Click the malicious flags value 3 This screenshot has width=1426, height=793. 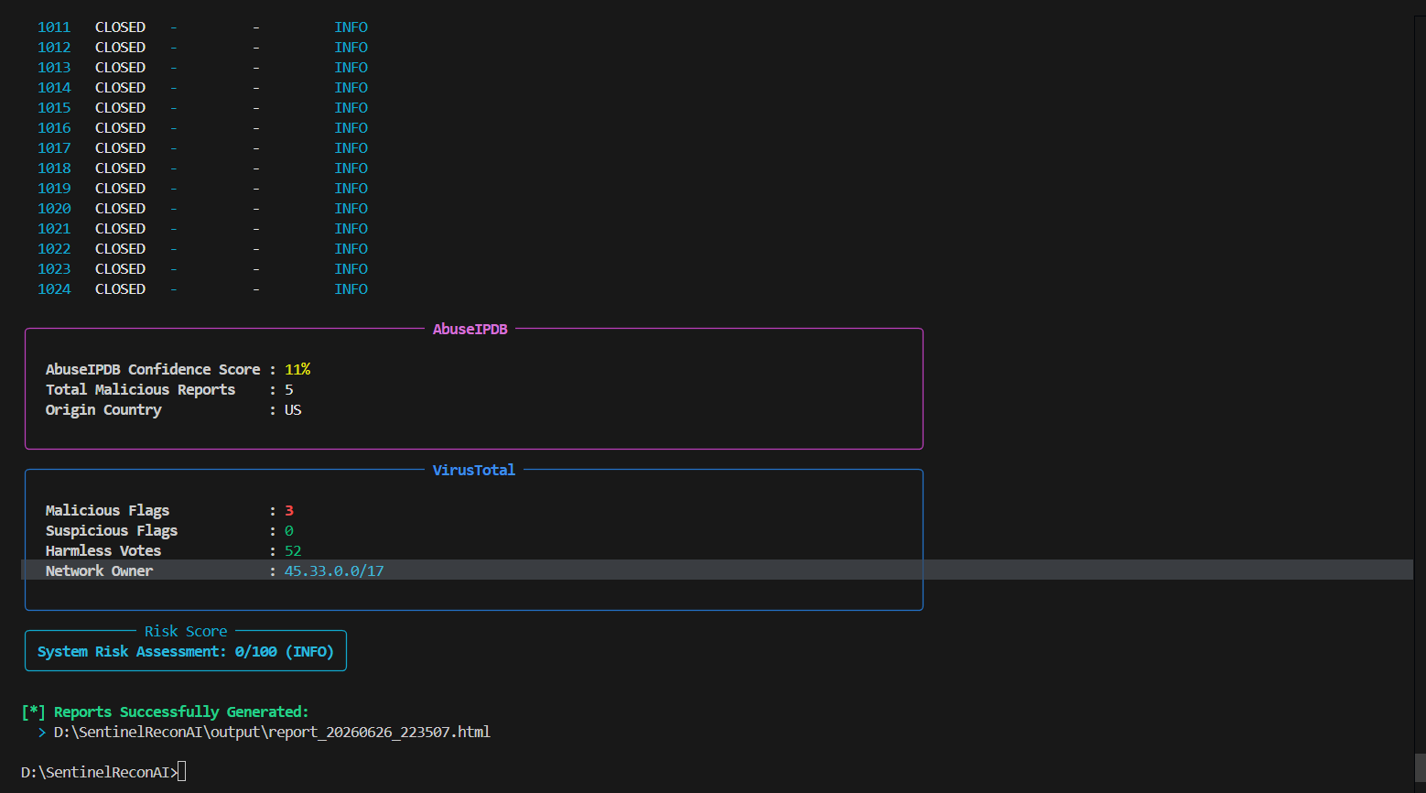pos(289,511)
